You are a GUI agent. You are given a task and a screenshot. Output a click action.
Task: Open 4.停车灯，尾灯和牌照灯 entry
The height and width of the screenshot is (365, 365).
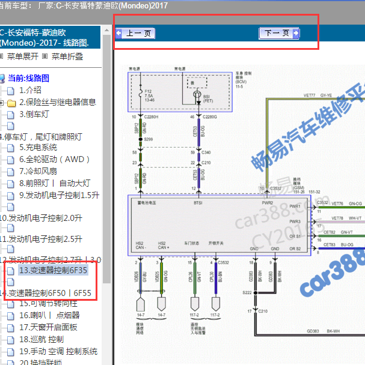tap(41, 137)
